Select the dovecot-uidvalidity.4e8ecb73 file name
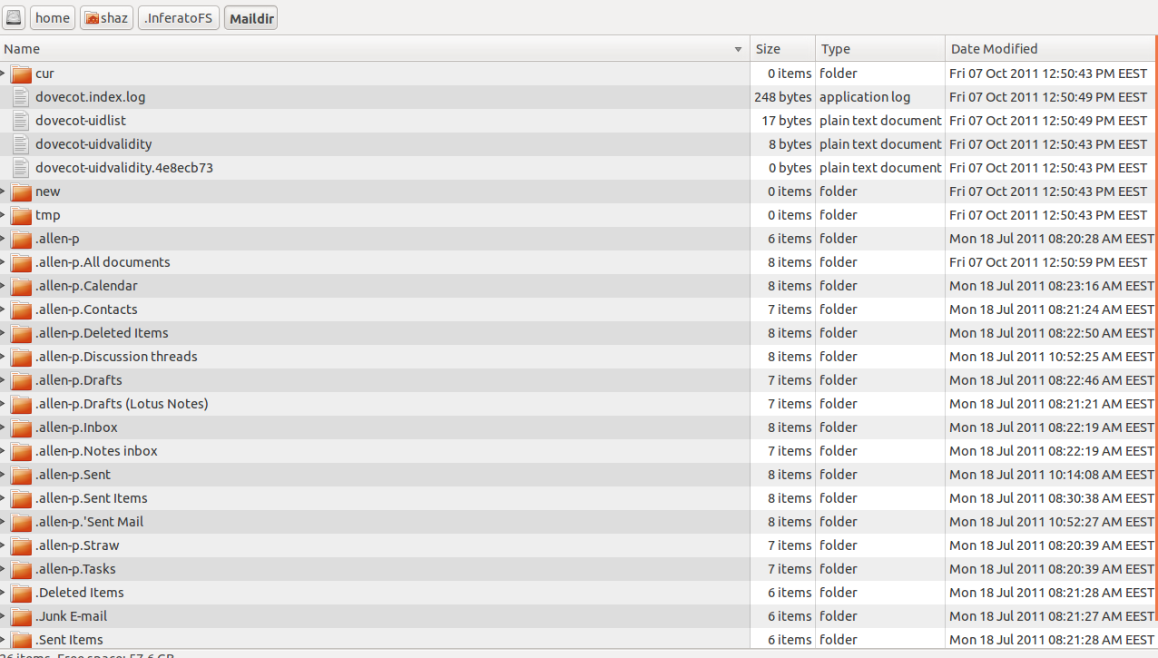Viewport: 1158px width, 658px height. pos(124,168)
